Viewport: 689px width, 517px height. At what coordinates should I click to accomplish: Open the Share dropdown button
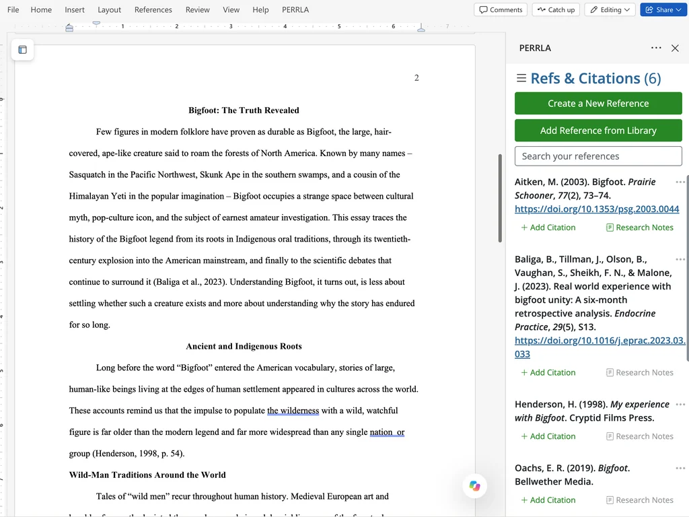coord(663,9)
